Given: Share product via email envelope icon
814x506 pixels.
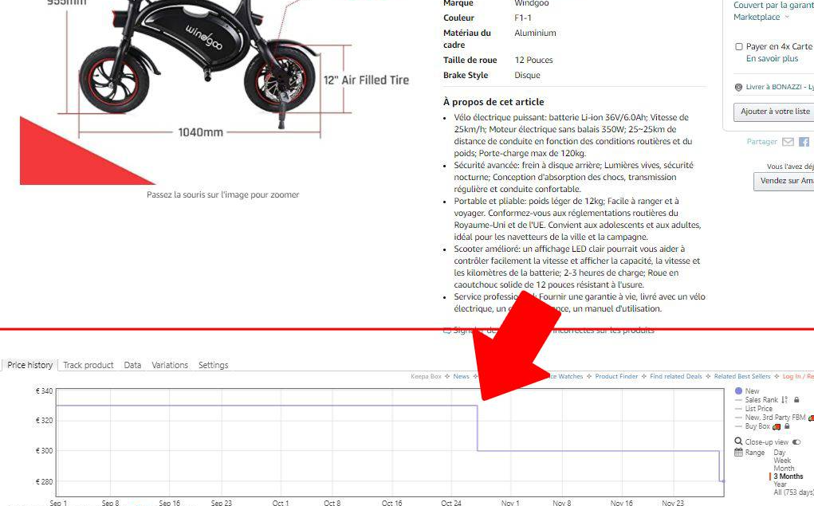Looking at the screenshot, I should coord(788,142).
